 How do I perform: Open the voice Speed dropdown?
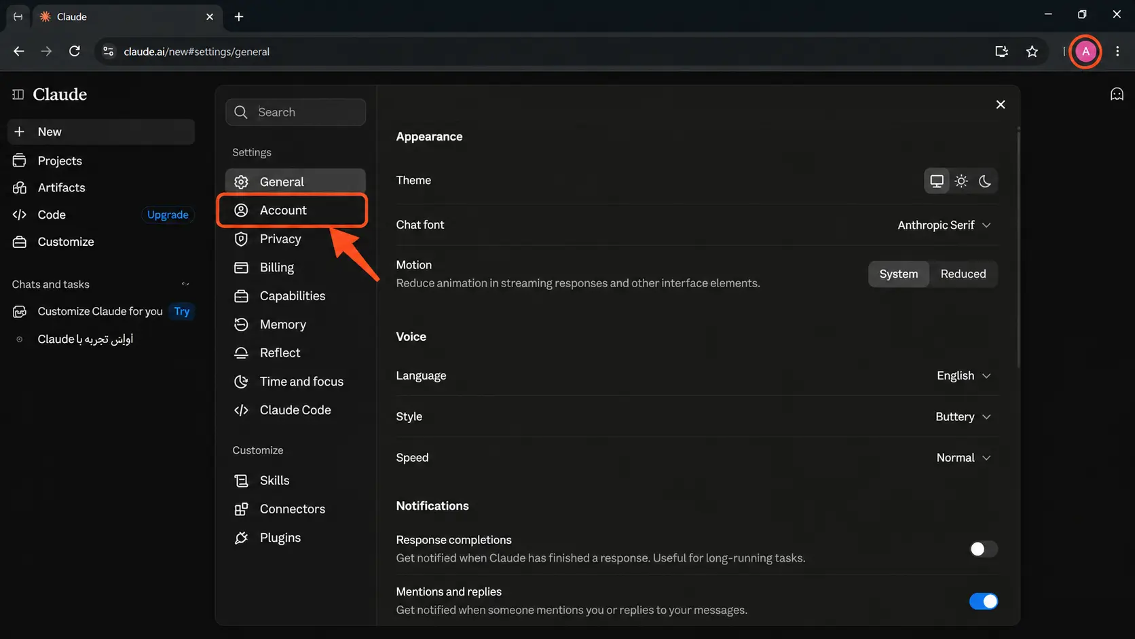pyautogui.click(x=964, y=458)
